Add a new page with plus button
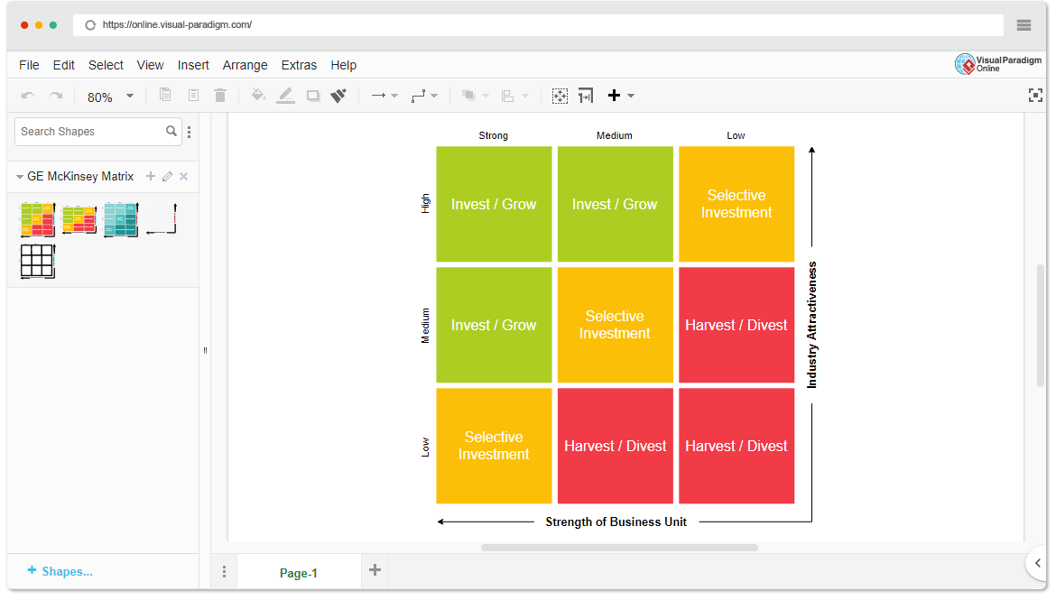The width and height of the screenshot is (1056, 600). pos(375,570)
